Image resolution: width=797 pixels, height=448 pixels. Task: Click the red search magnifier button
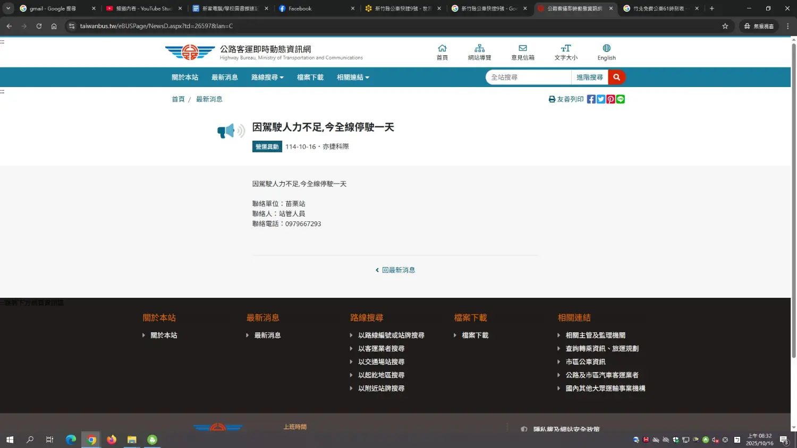(616, 77)
